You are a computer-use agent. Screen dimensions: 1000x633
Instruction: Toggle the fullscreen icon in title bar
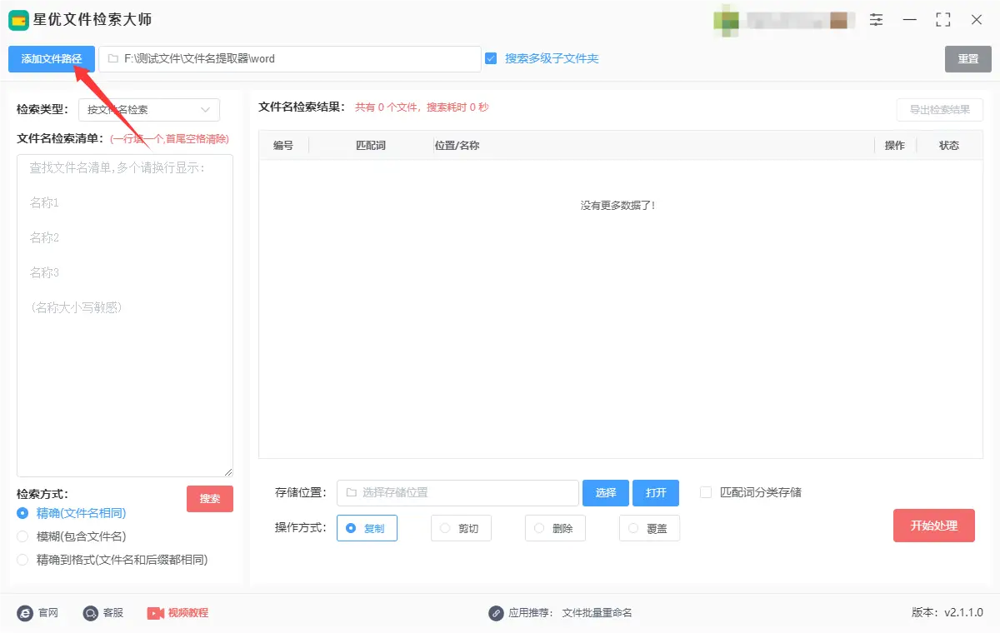coord(943,19)
